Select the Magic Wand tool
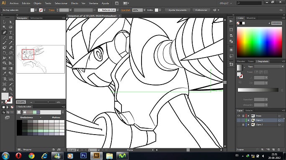 point(4,27)
